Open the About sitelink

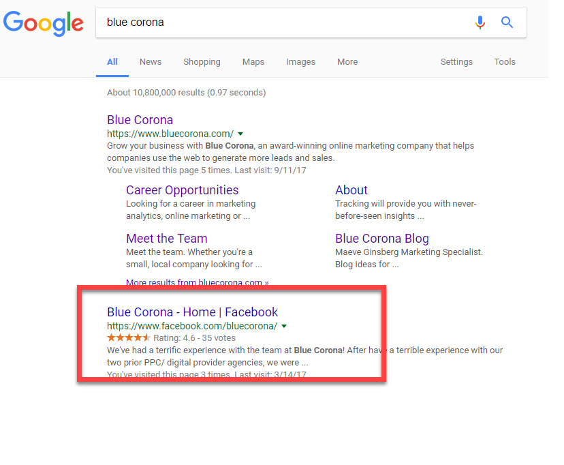click(351, 190)
